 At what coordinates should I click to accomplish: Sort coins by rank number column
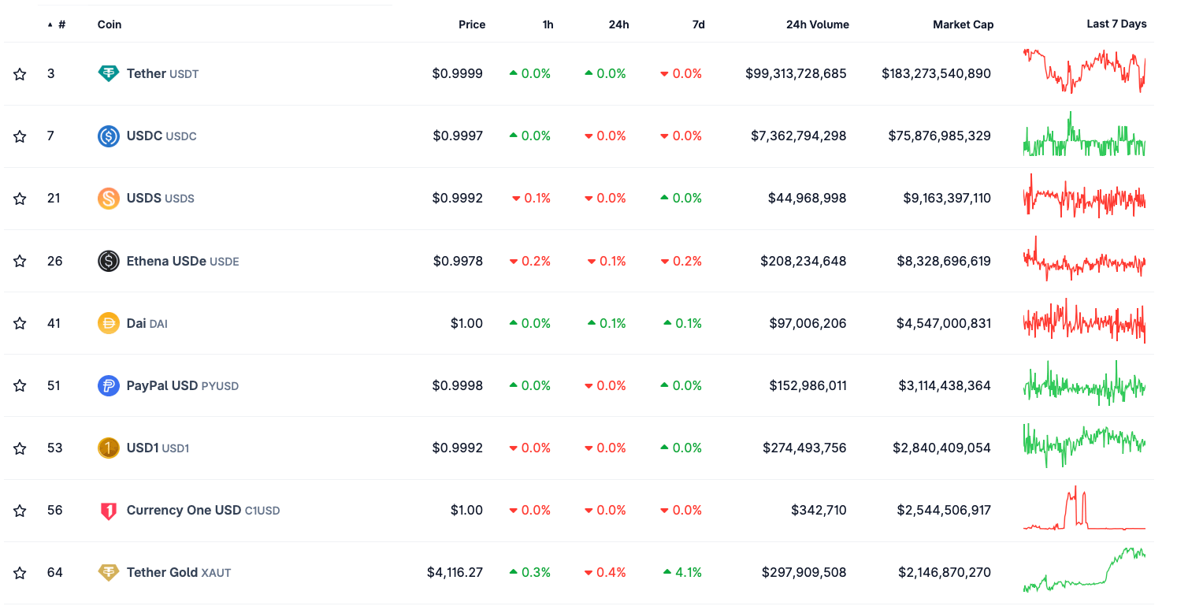[61, 24]
